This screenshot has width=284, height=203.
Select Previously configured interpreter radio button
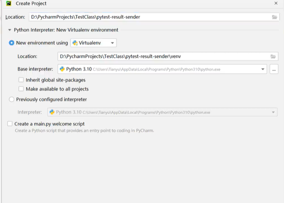tap(11, 99)
